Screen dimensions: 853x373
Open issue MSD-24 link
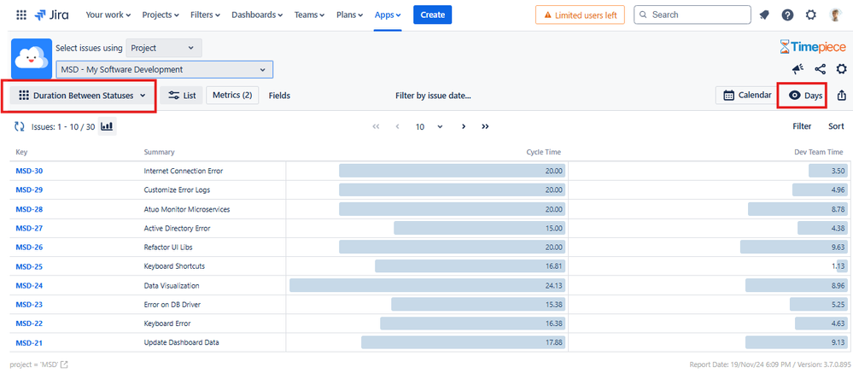pyautogui.click(x=29, y=285)
